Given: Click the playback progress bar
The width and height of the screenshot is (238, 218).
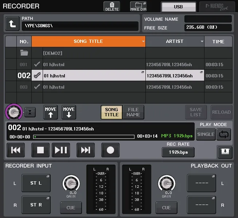Looking at the screenshot, I should coord(84,137).
